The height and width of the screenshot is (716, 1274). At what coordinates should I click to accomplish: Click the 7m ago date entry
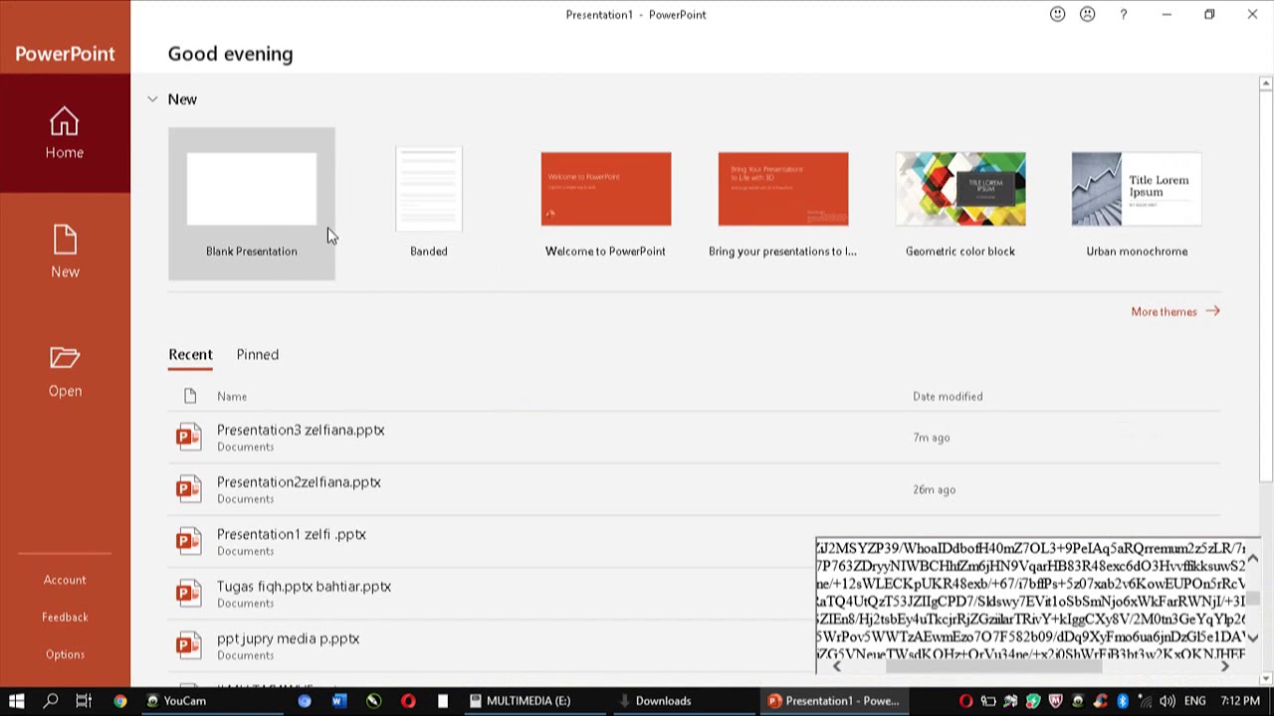[932, 438]
